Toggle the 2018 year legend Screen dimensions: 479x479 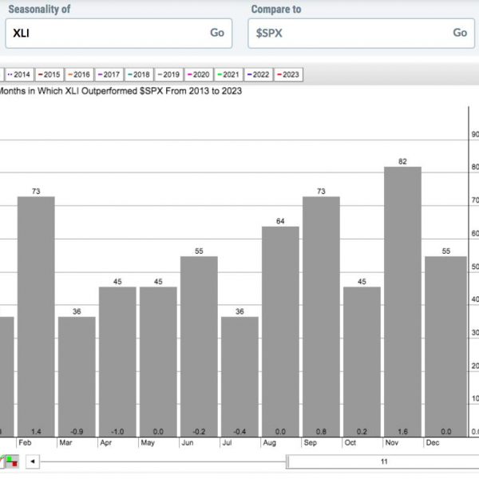coord(139,74)
